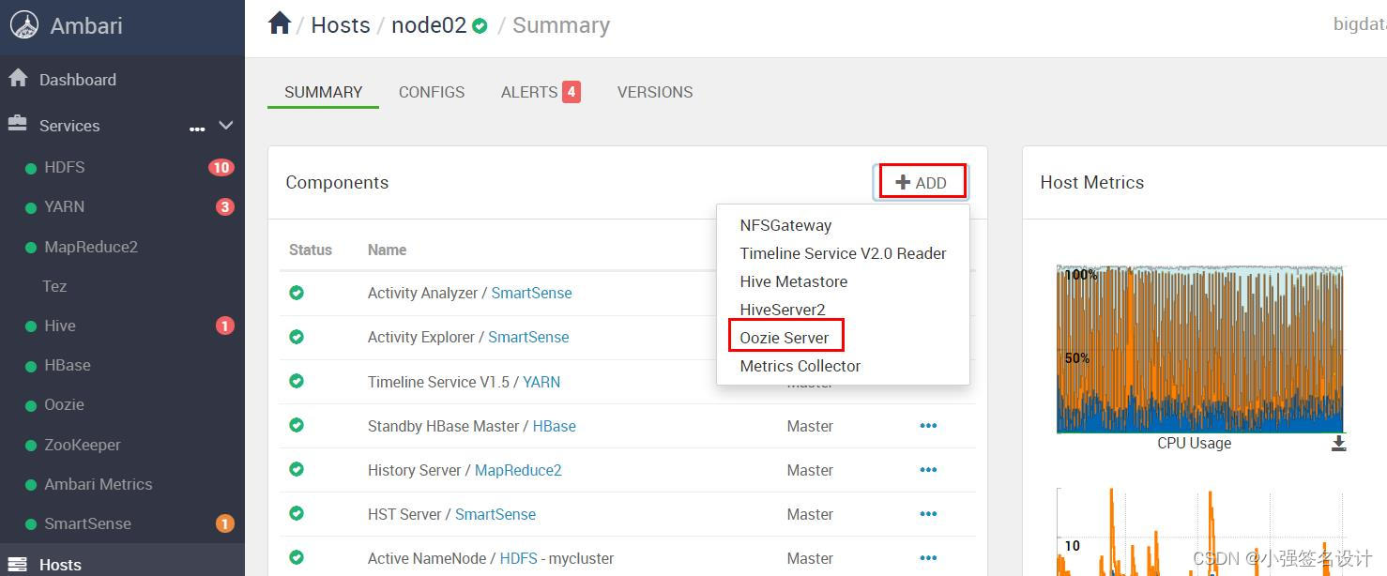Click the node02 breadcrumb text
Image resolution: width=1387 pixels, height=576 pixels.
(429, 25)
